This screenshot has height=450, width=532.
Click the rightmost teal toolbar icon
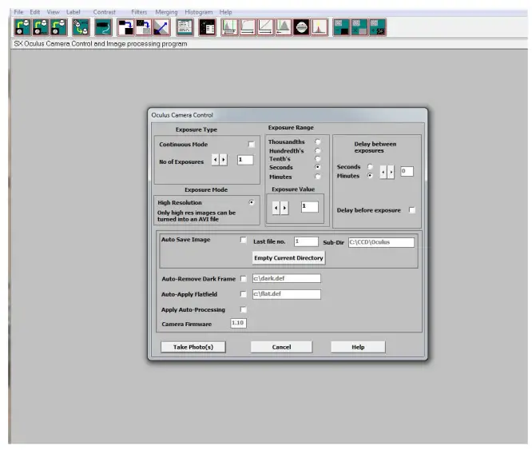(x=378, y=28)
